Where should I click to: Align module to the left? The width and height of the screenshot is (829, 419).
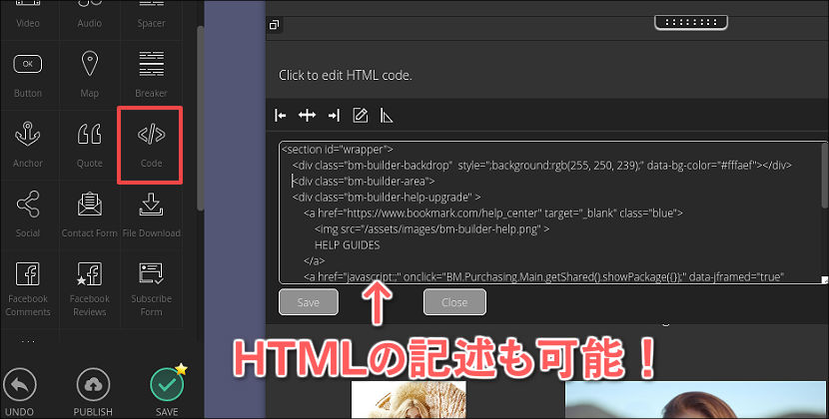281,115
